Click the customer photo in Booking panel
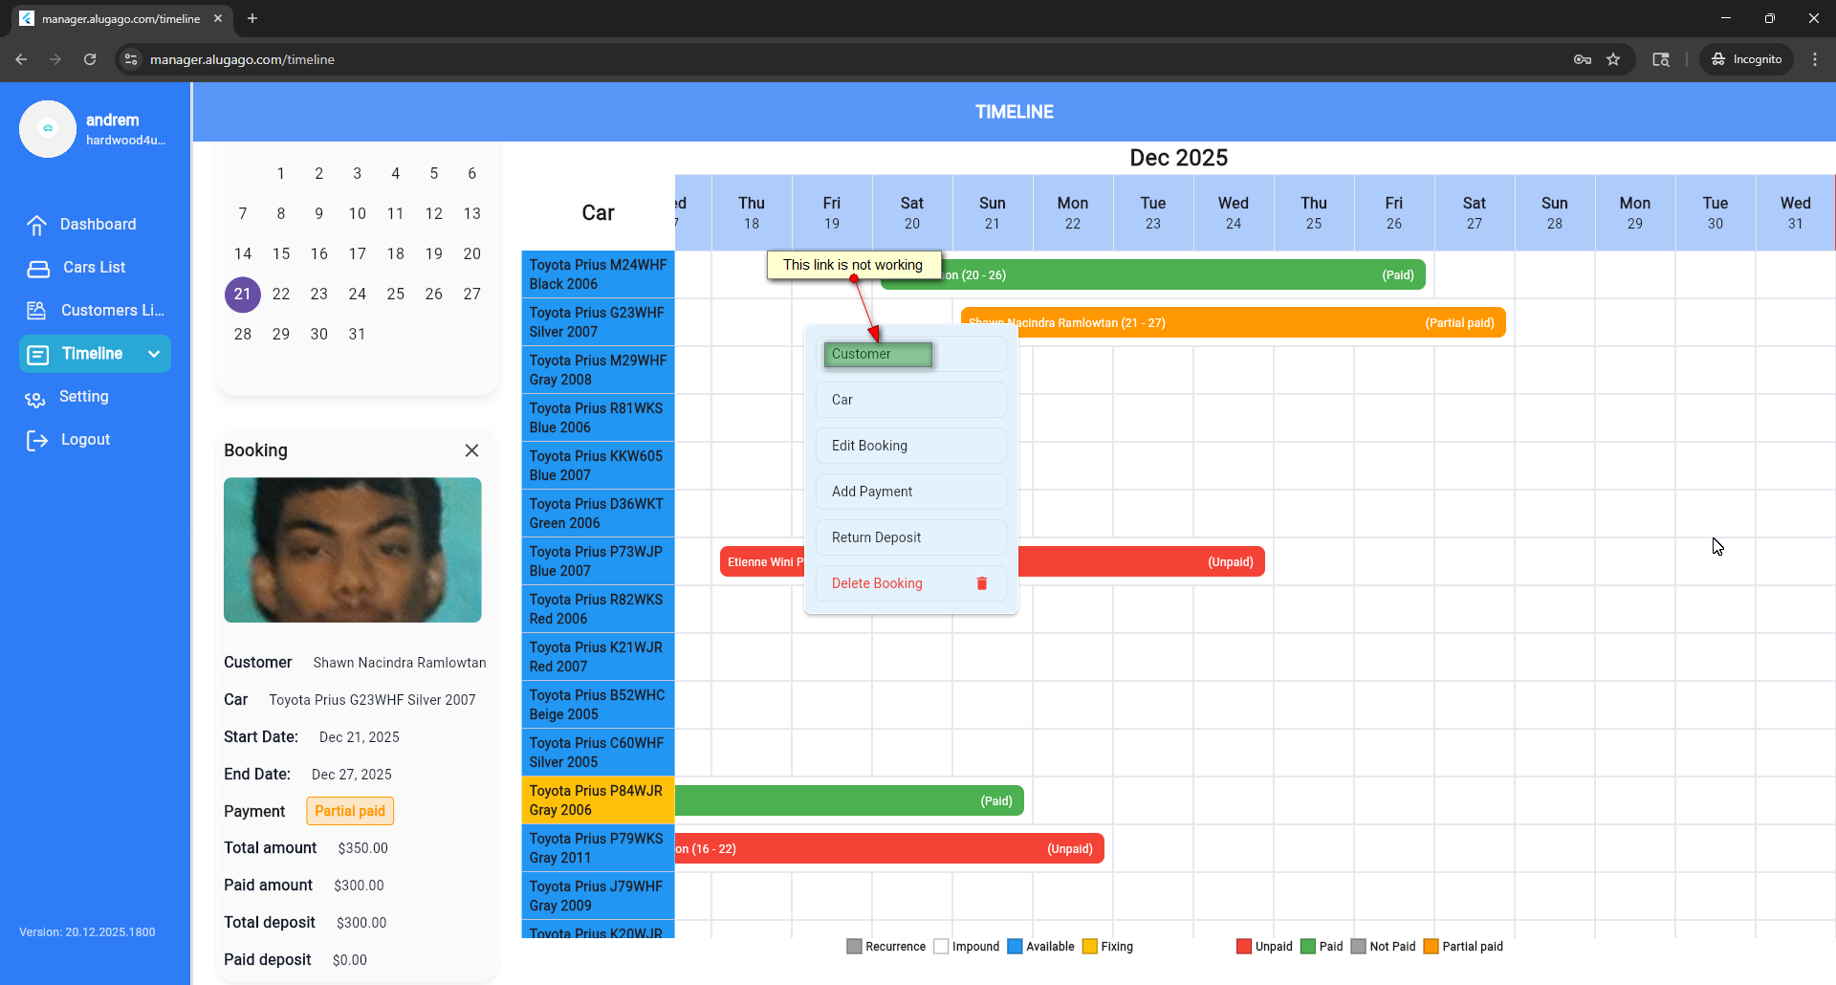Viewport: 1836px width, 985px height. pos(352,550)
